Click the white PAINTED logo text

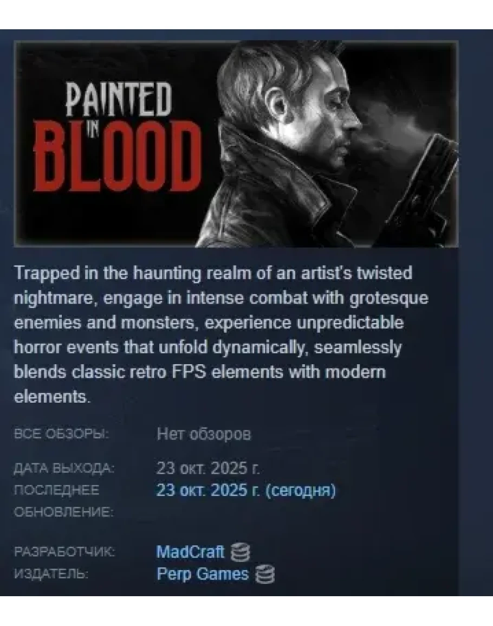[x=119, y=99]
